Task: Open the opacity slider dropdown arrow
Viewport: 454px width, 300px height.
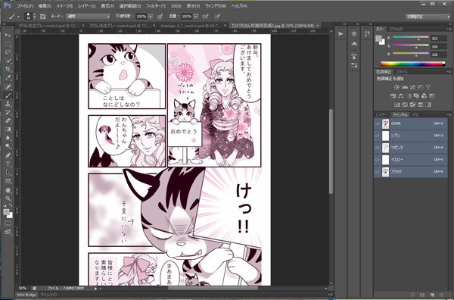Action: (151, 17)
